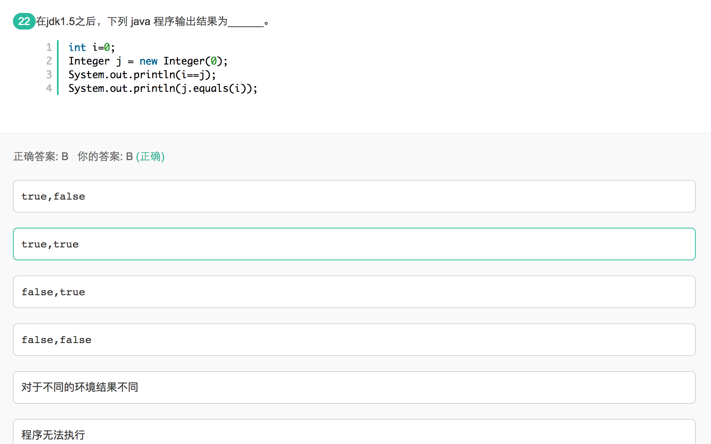Click the green "(正确)" status text

tap(150, 156)
